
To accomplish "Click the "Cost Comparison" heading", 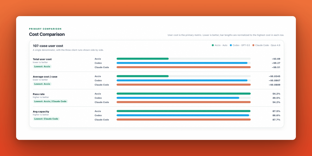I will tap(47, 34).
